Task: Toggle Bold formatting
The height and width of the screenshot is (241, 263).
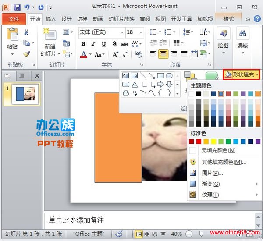Action: coord(83,44)
